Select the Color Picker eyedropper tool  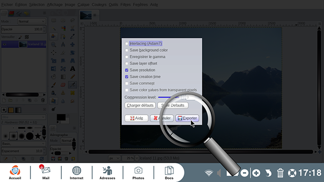[x=73, y=36]
